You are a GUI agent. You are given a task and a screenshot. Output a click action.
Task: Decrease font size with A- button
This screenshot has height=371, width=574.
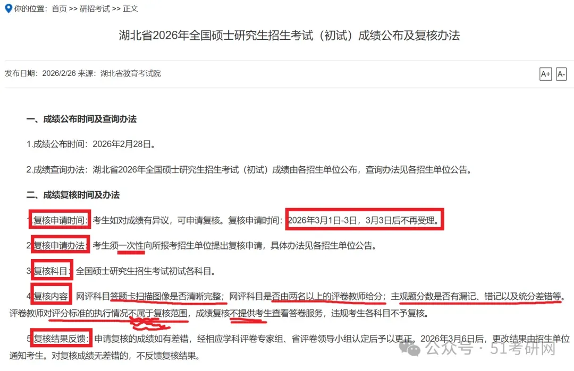[561, 74]
